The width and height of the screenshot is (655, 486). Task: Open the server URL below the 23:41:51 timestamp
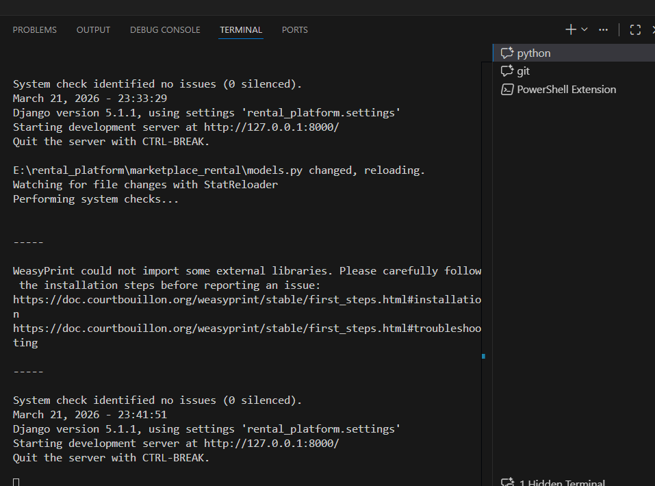(x=271, y=444)
